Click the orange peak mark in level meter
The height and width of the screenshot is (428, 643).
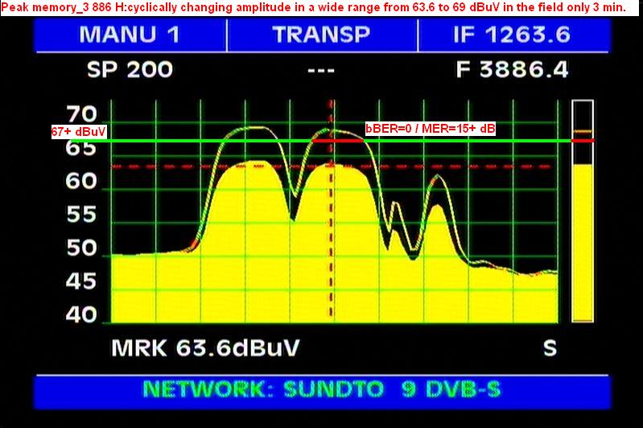tap(582, 131)
